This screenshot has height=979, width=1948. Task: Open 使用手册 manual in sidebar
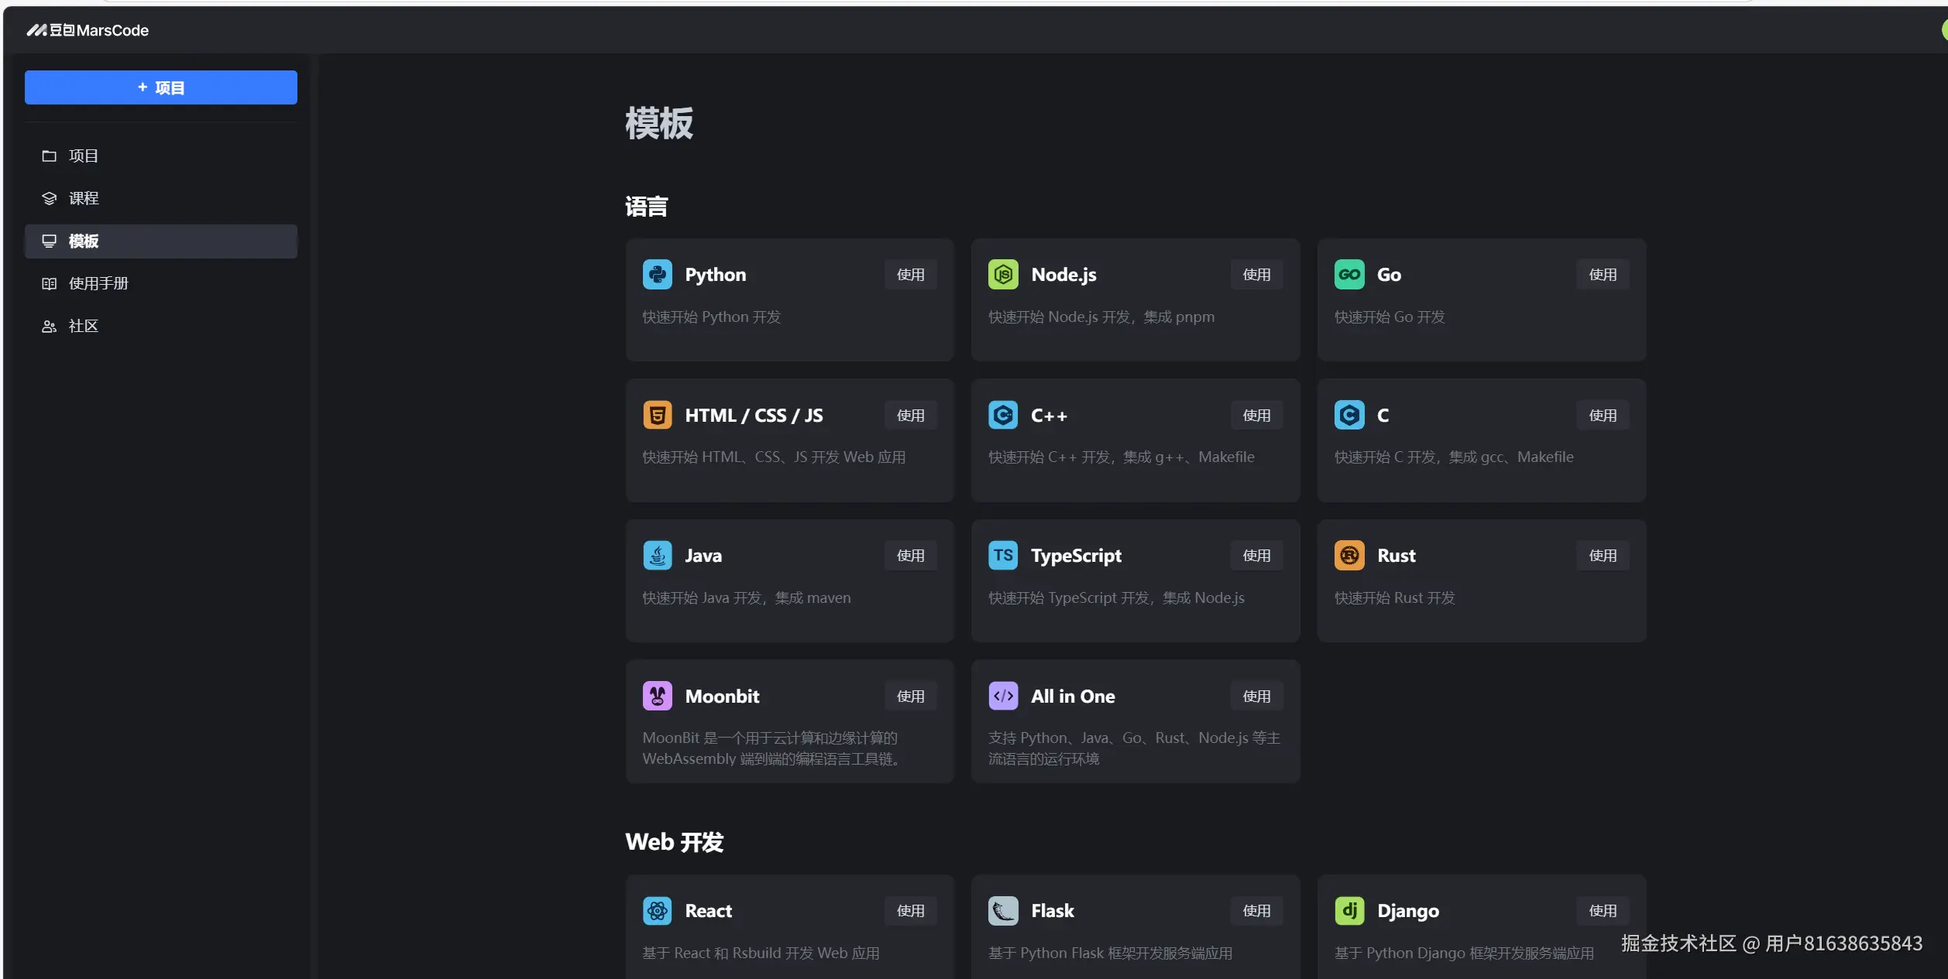(x=98, y=284)
